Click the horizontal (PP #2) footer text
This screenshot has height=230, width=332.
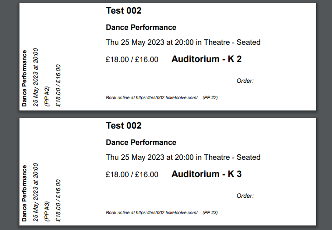point(210,98)
